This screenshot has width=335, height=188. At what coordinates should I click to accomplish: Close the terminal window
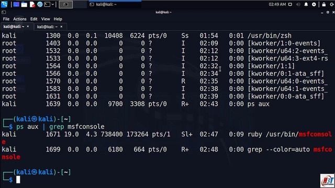333,13
